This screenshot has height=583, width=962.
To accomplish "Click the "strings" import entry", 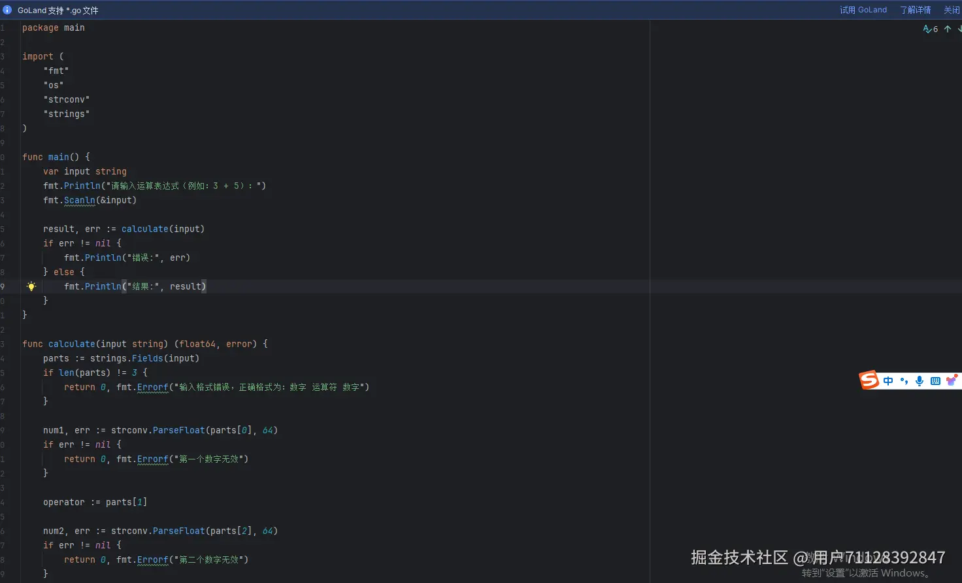I will click(x=67, y=114).
